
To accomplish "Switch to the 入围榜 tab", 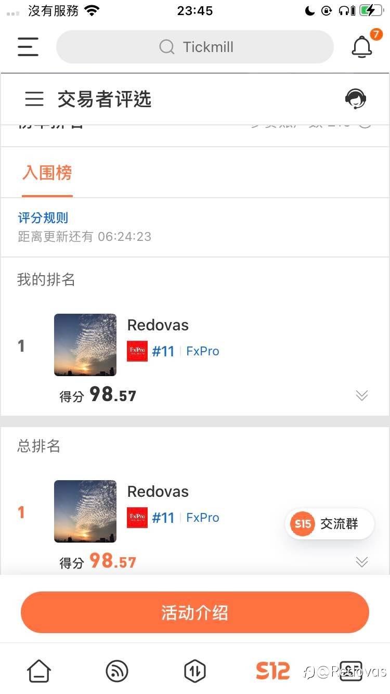I will coord(47,173).
